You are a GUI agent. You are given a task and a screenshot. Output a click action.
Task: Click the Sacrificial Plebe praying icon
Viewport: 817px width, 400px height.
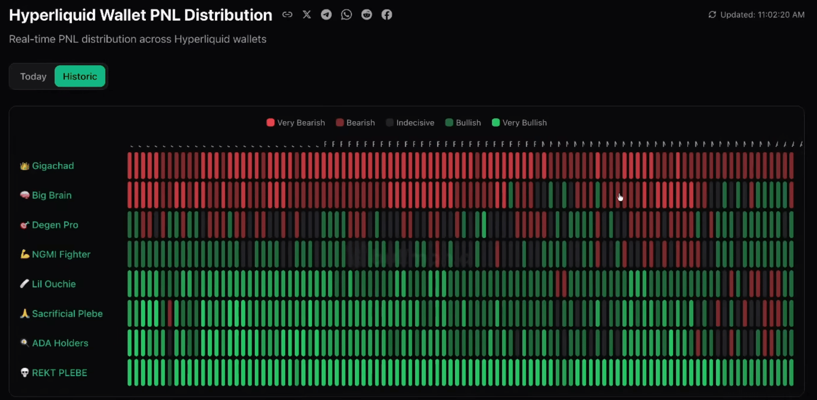25,313
